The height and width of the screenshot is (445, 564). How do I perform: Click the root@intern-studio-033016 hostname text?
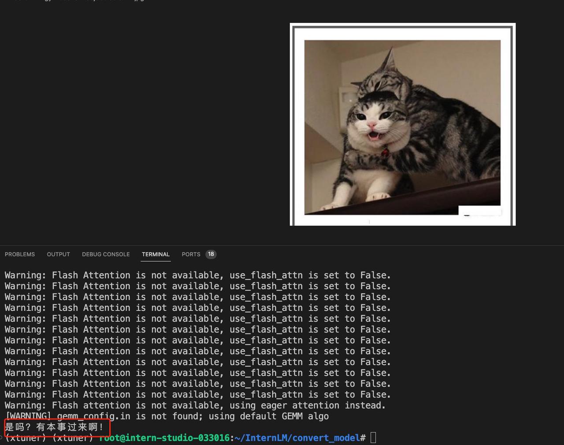tap(164, 438)
